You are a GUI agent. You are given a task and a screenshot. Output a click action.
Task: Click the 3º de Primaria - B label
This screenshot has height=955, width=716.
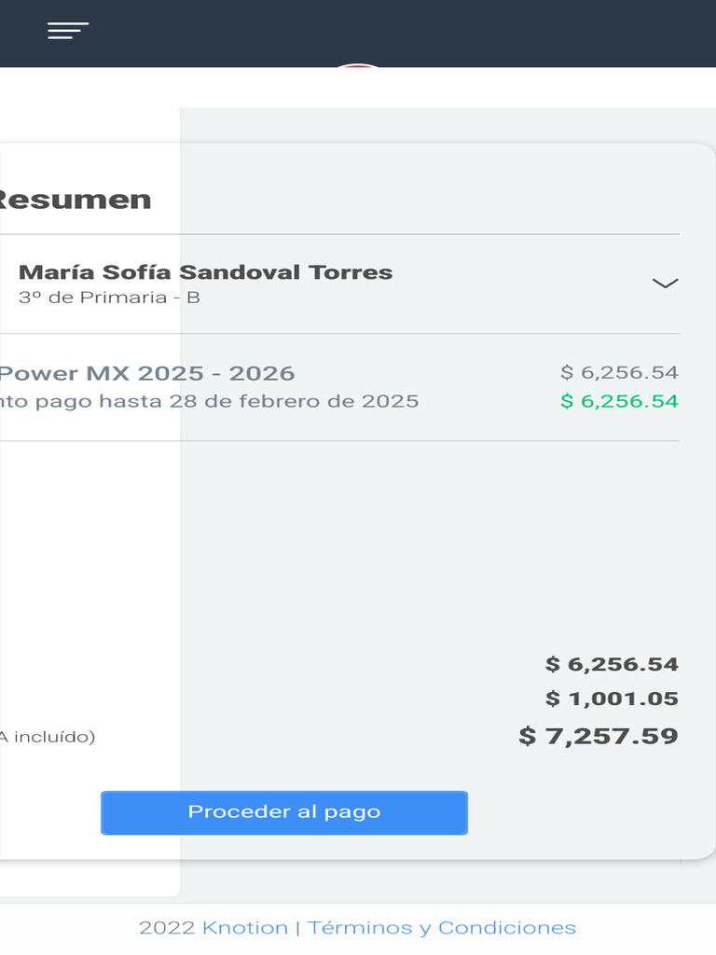[109, 298]
